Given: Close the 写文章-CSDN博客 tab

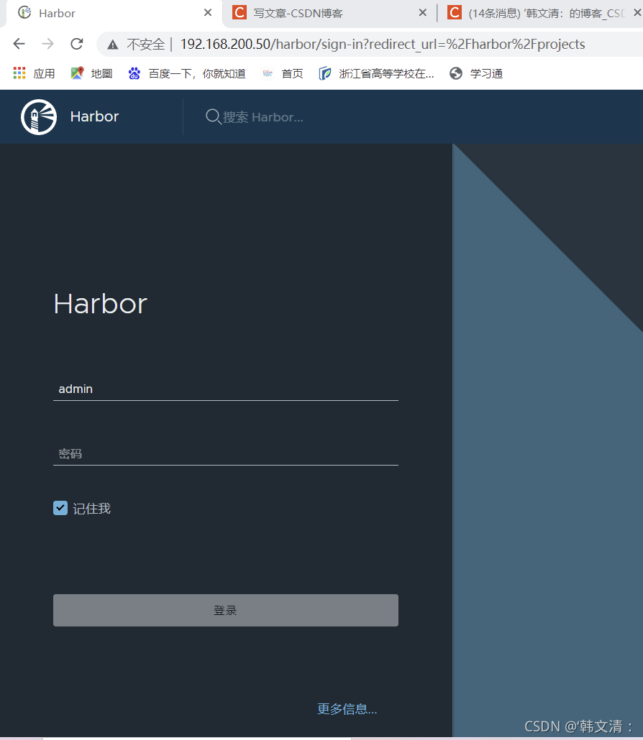Looking at the screenshot, I should (x=423, y=13).
